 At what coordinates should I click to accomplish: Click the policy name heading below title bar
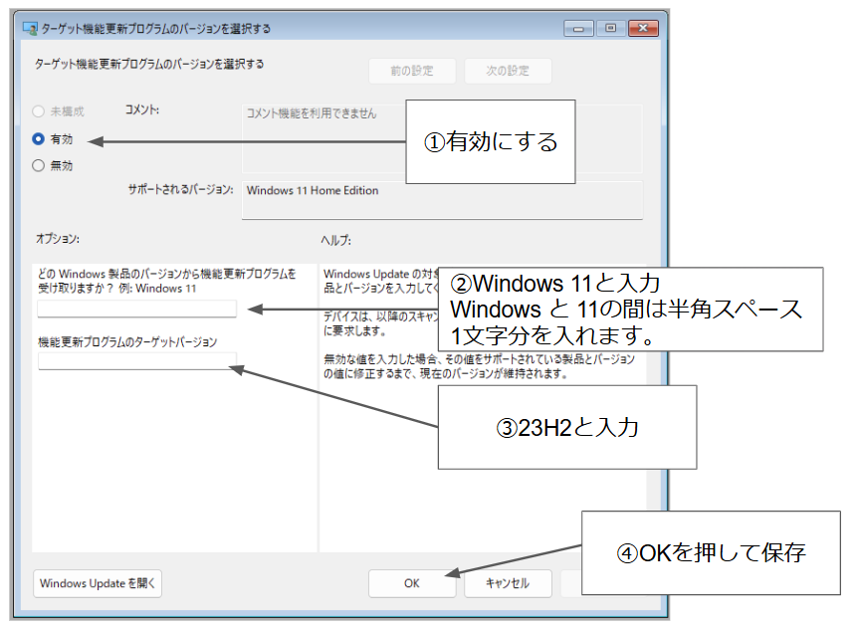pyautogui.click(x=149, y=64)
